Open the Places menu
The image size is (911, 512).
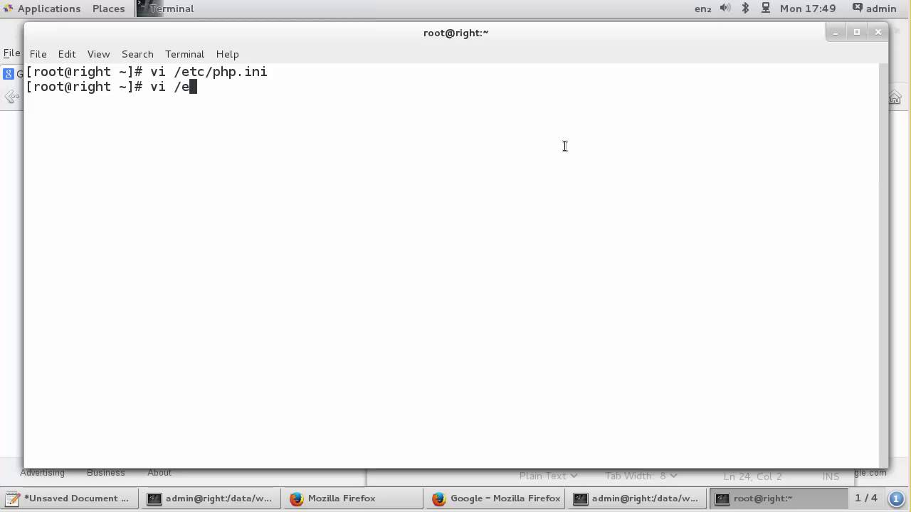(108, 9)
